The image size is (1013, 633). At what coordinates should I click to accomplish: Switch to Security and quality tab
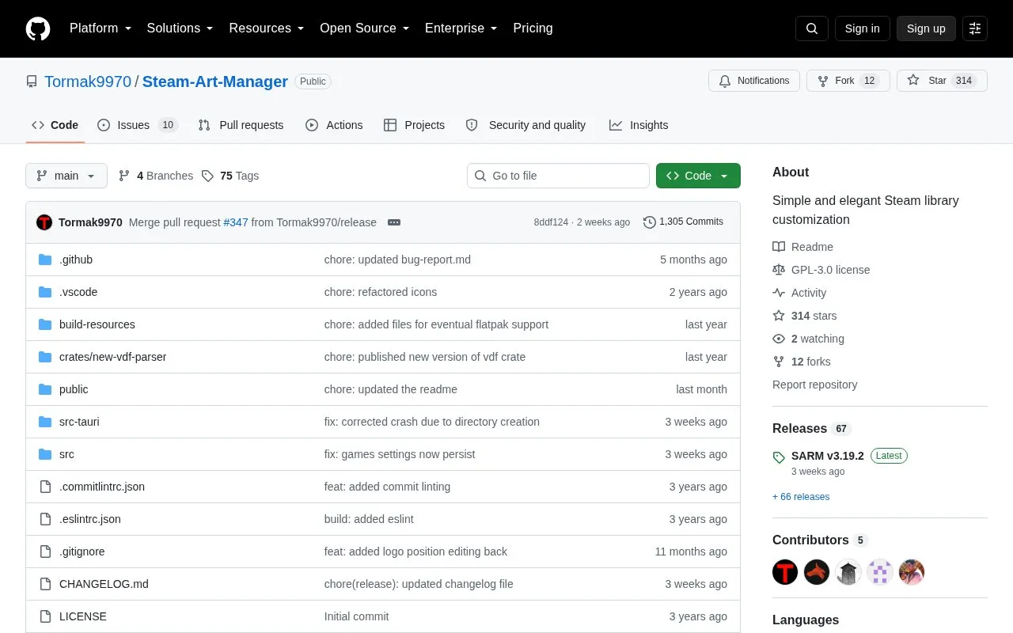(x=525, y=125)
